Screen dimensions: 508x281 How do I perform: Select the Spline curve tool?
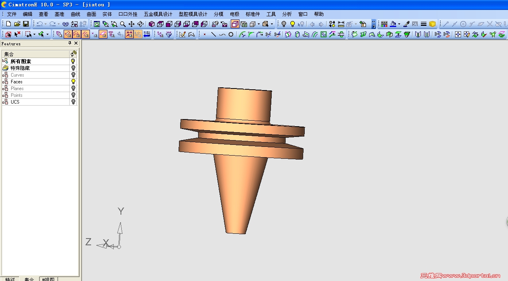pyautogui.click(x=222, y=35)
